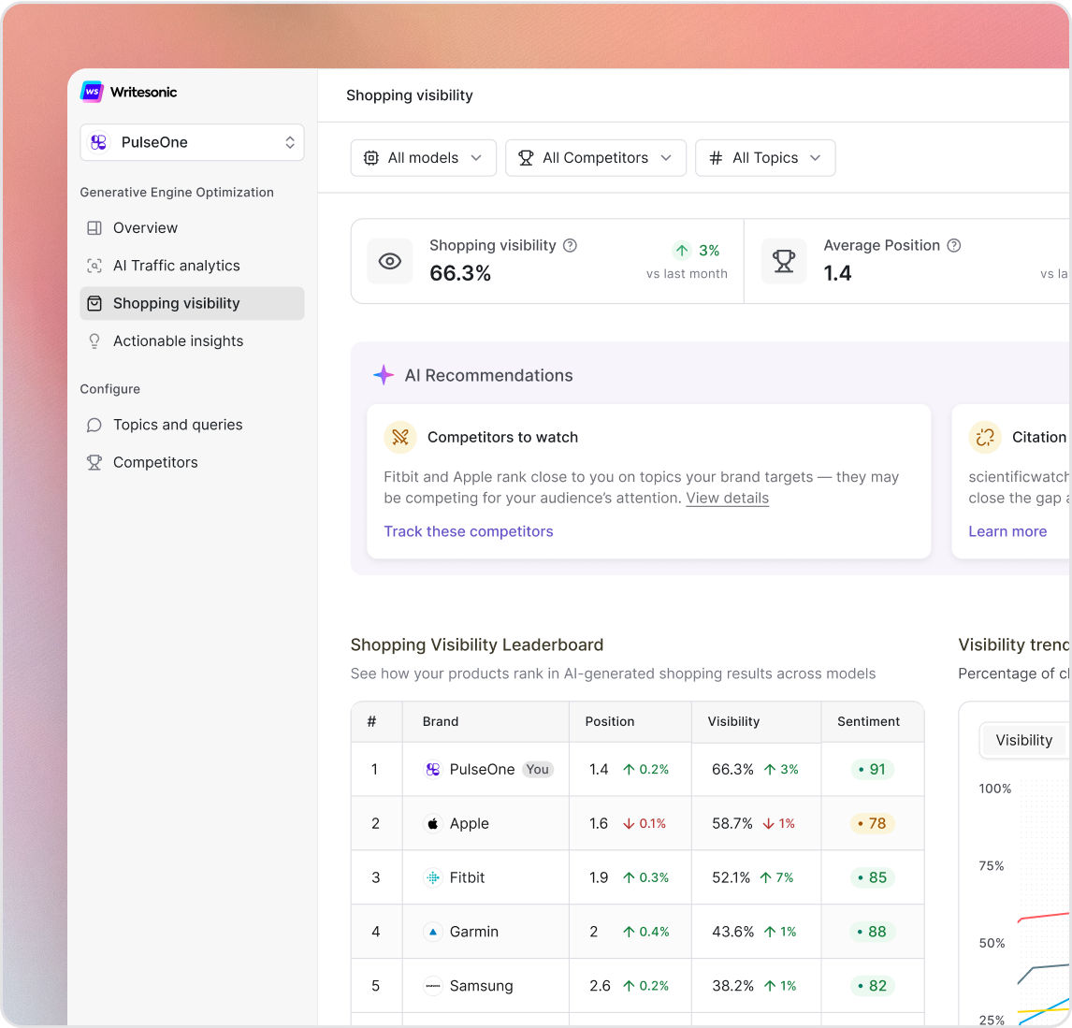
Task: Click the Samsung logo in leaderboard
Action: 433,986
